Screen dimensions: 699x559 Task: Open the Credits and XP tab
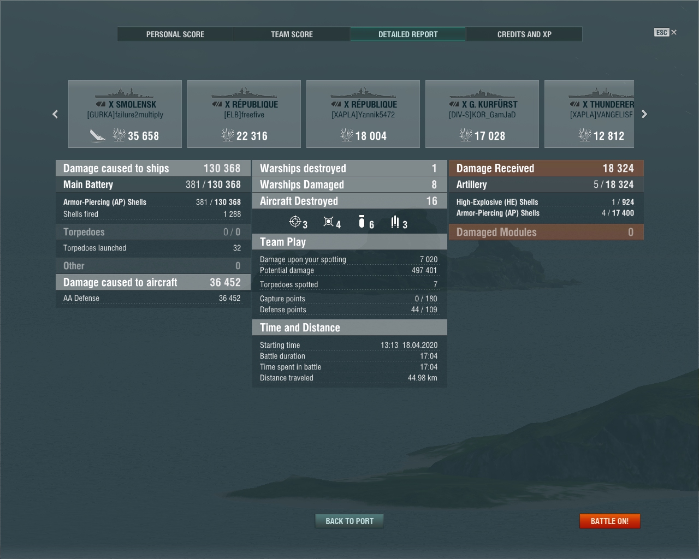[x=524, y=34]
